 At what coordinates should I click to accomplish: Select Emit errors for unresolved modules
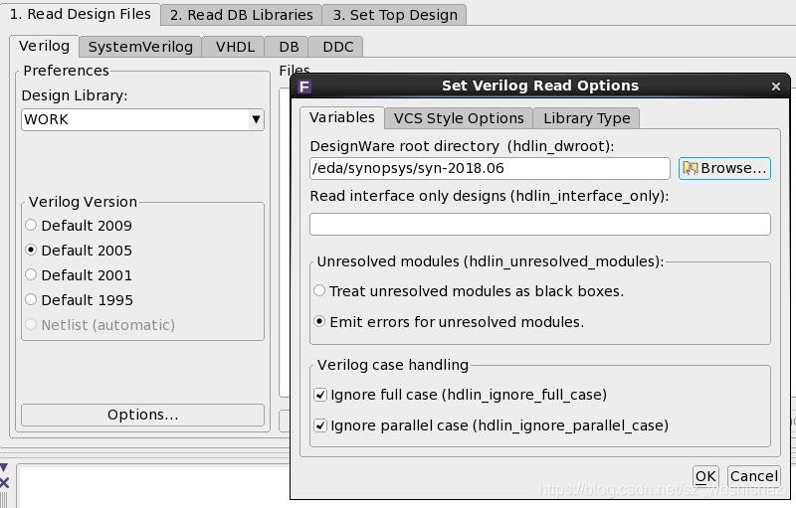coord(319,322)
